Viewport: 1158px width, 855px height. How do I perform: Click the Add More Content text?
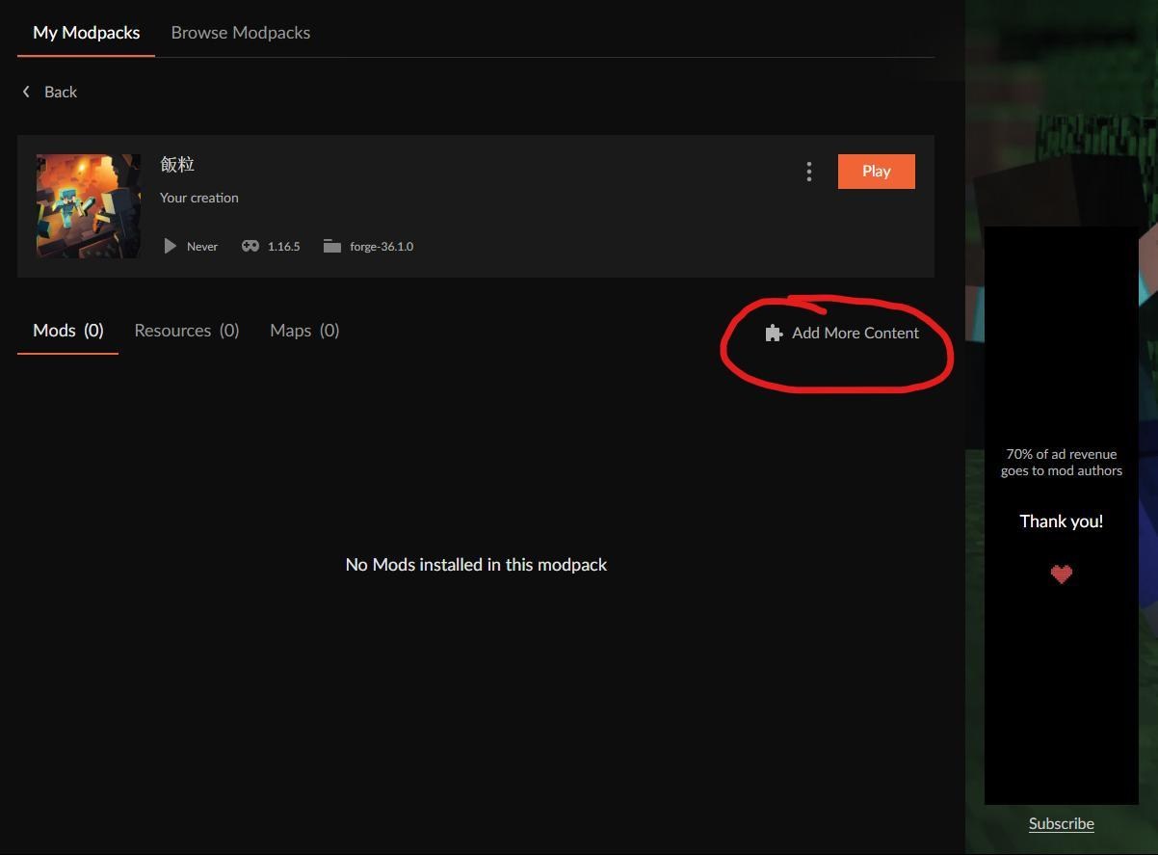tap(855, 334)
